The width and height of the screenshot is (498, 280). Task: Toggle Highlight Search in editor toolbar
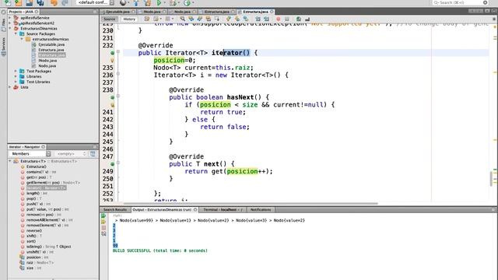click(x=208, y=19)
